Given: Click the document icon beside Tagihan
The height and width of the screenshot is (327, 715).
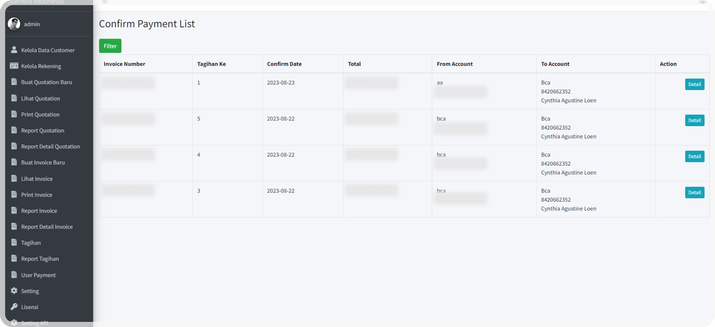Looking at the screenshot, I should [14, 242].
